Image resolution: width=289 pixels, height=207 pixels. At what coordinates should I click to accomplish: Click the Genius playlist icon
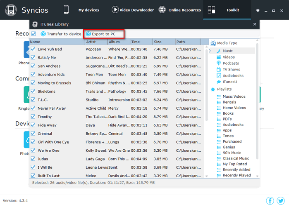pyautogui.click(x=219, y=147)
